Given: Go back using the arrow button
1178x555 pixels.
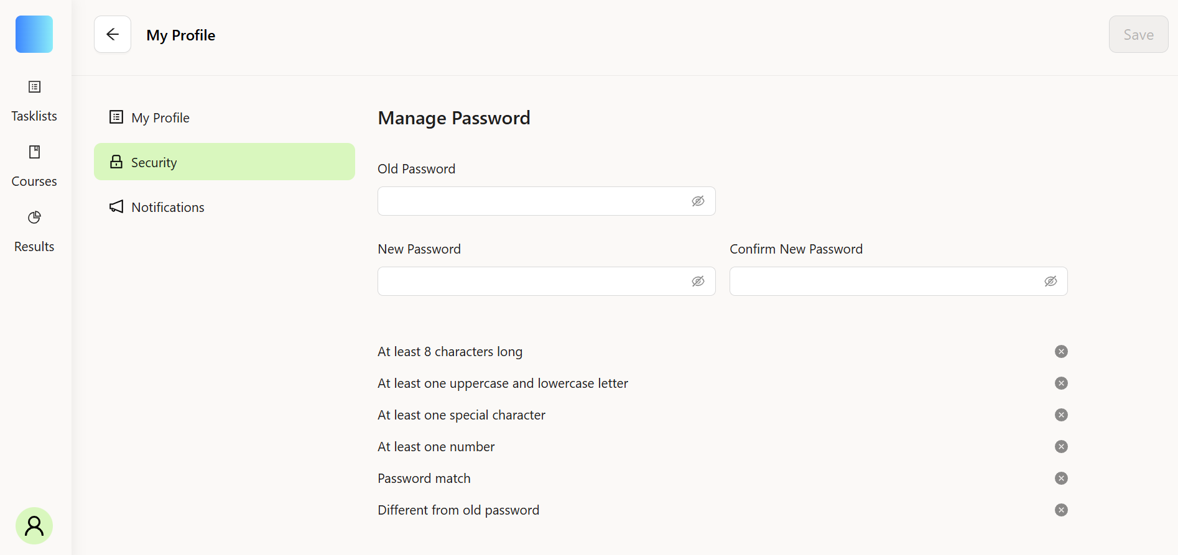Looking at the screenshot, I should click(113, 34).
